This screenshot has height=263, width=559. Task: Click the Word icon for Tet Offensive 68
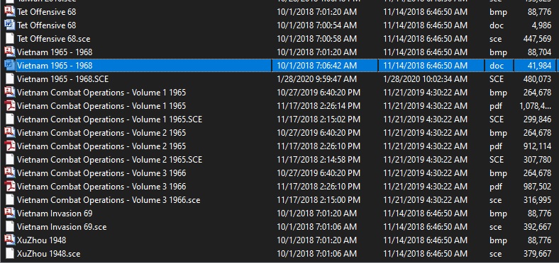(10, 25)
